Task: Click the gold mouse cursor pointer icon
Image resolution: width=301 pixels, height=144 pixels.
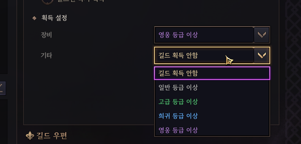Action: point(229,60)
